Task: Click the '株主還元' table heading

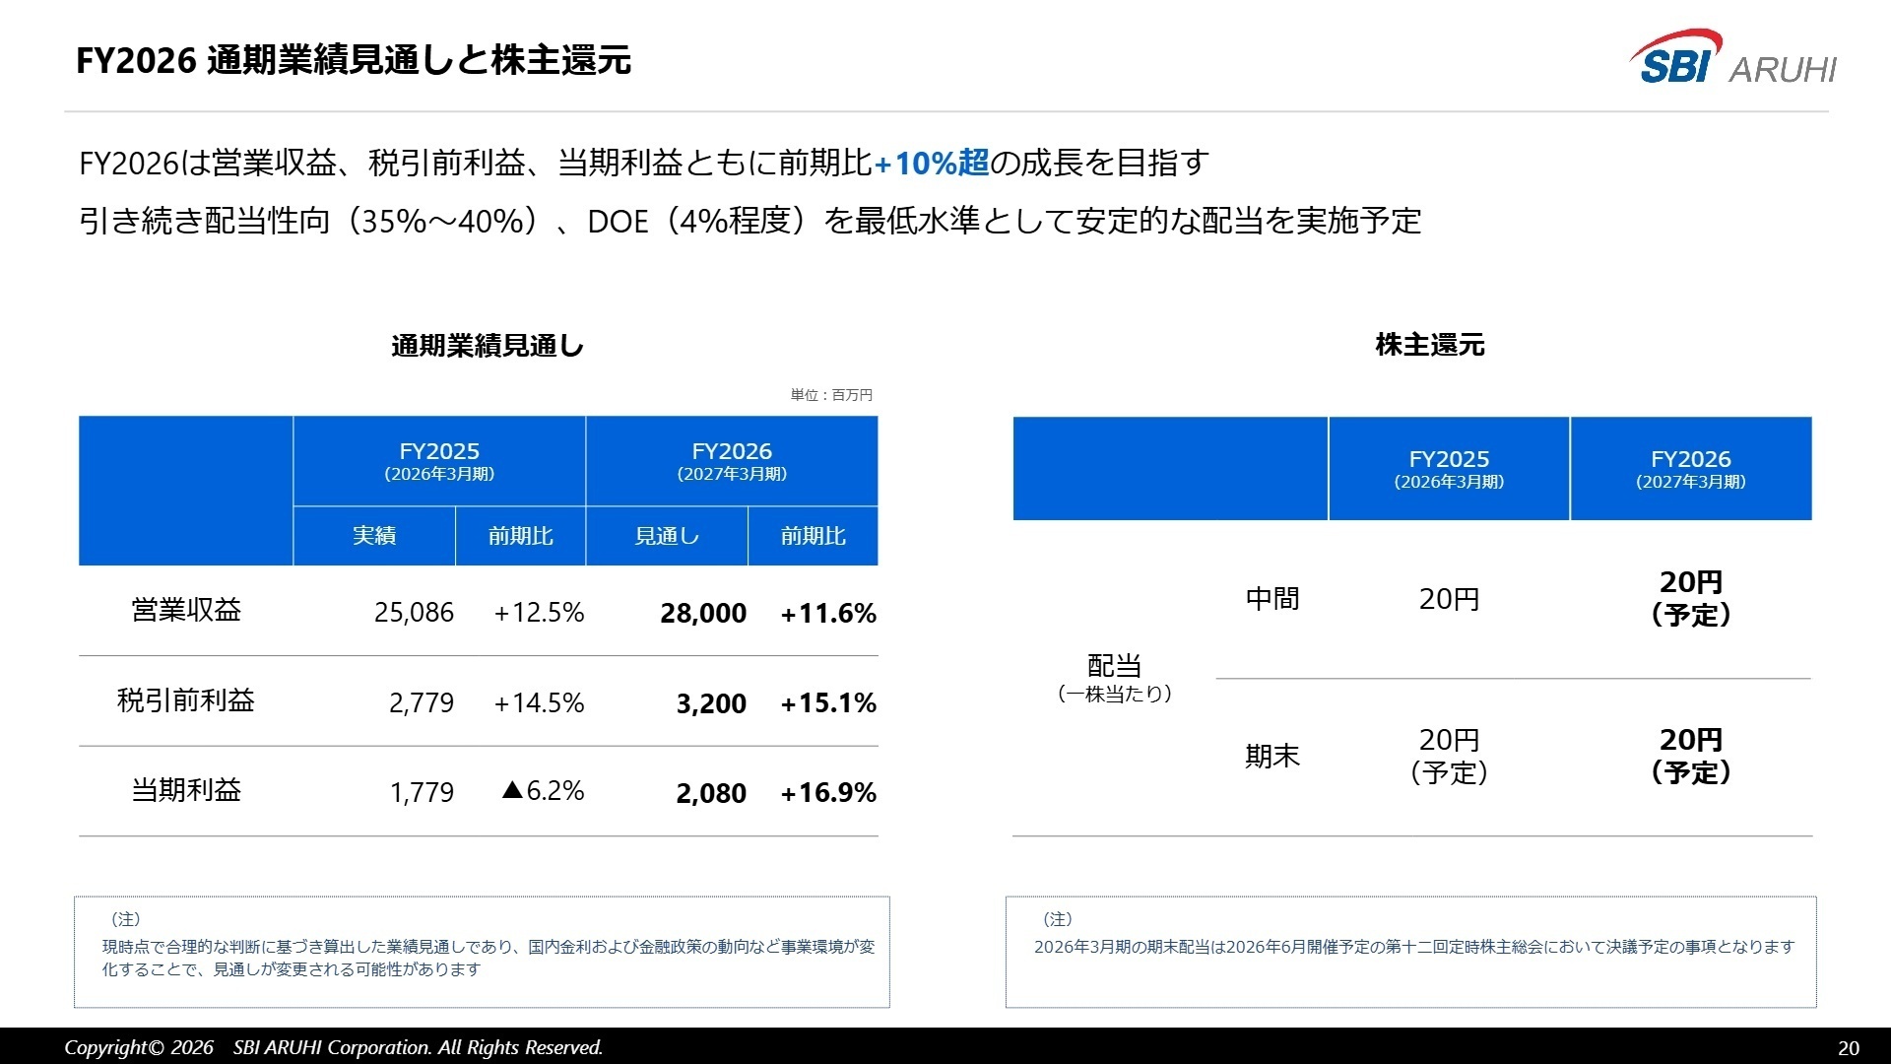Action: point(1430,345)
